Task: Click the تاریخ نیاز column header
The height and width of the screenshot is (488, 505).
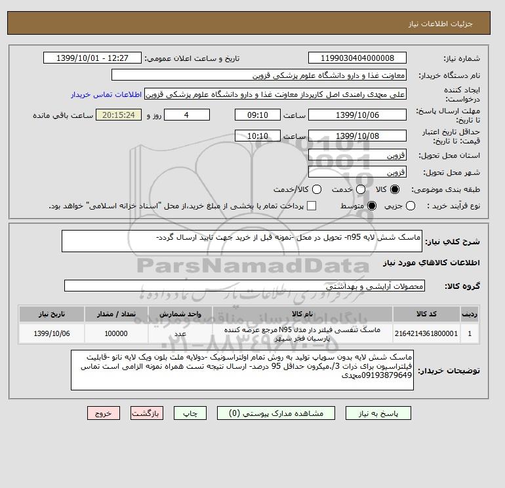Action: coord(52,314)
